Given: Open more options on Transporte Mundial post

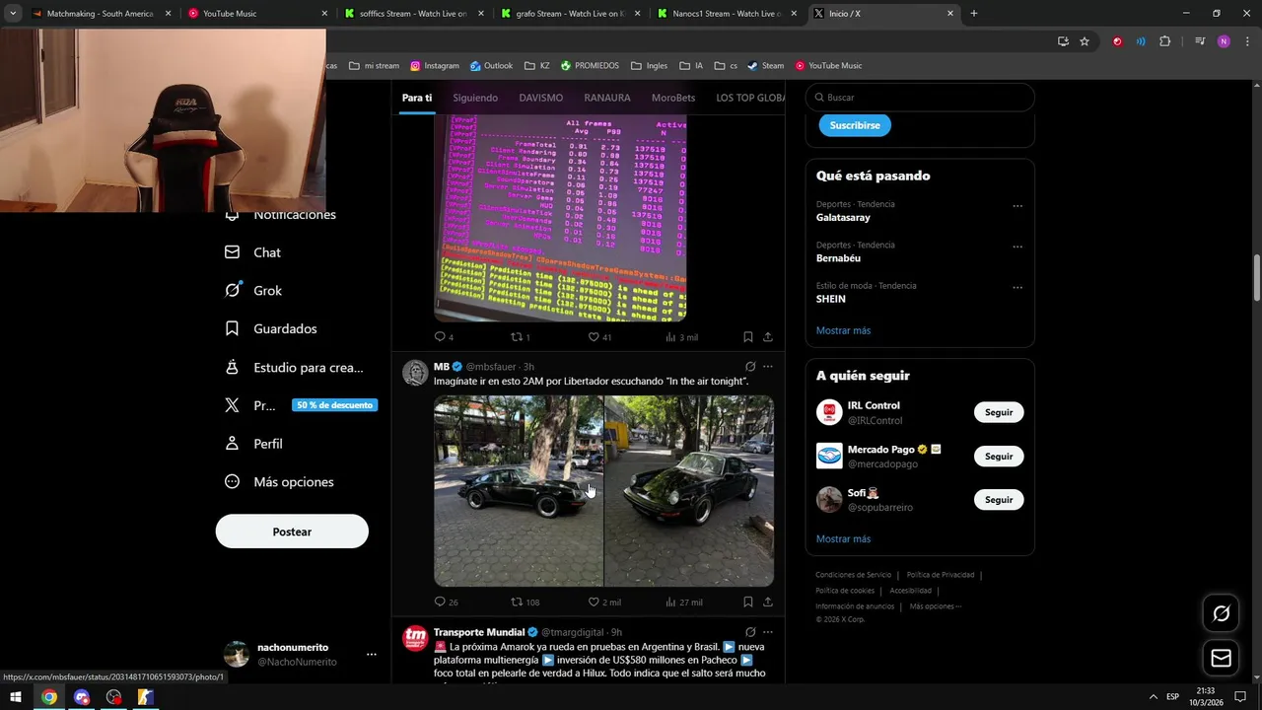Looking at the screenshot, I should tap(768, 632).
